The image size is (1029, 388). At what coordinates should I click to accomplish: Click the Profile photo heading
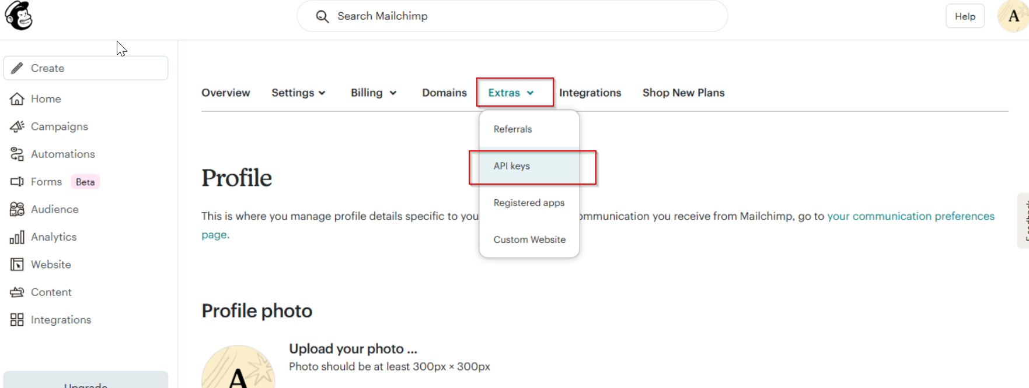click(x=257, y=311)
